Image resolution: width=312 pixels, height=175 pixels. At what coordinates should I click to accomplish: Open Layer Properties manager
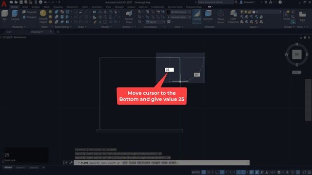click(233, 17)
